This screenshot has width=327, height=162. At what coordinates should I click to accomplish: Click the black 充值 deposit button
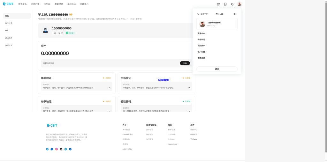click(x=185, y=63)
